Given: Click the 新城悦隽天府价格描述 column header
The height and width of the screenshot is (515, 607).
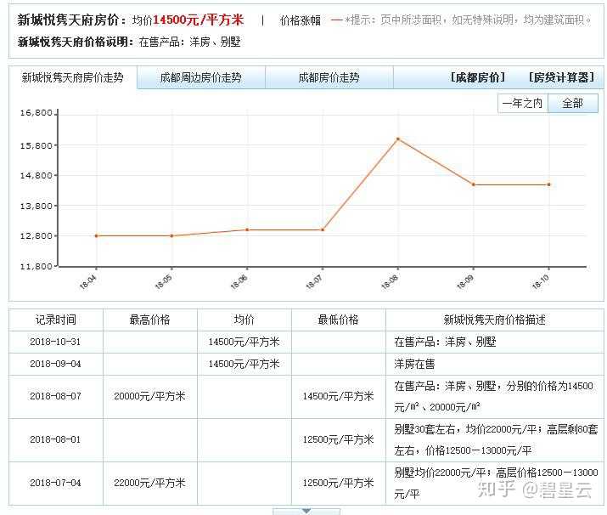Looking at the screenshot, I should point(494,320).
